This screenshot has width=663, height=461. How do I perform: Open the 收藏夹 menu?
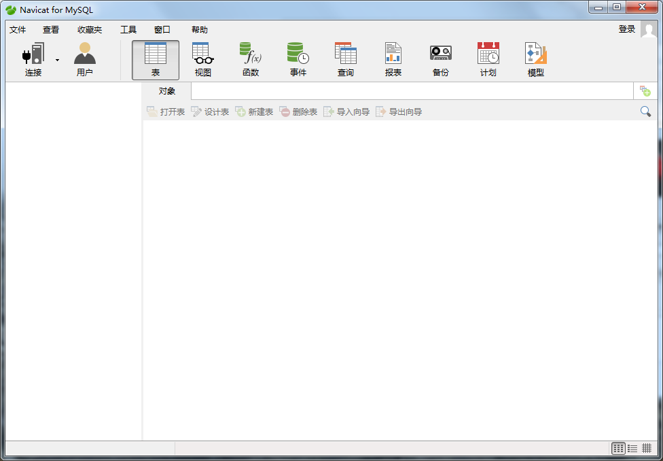[x=90, y=30]
